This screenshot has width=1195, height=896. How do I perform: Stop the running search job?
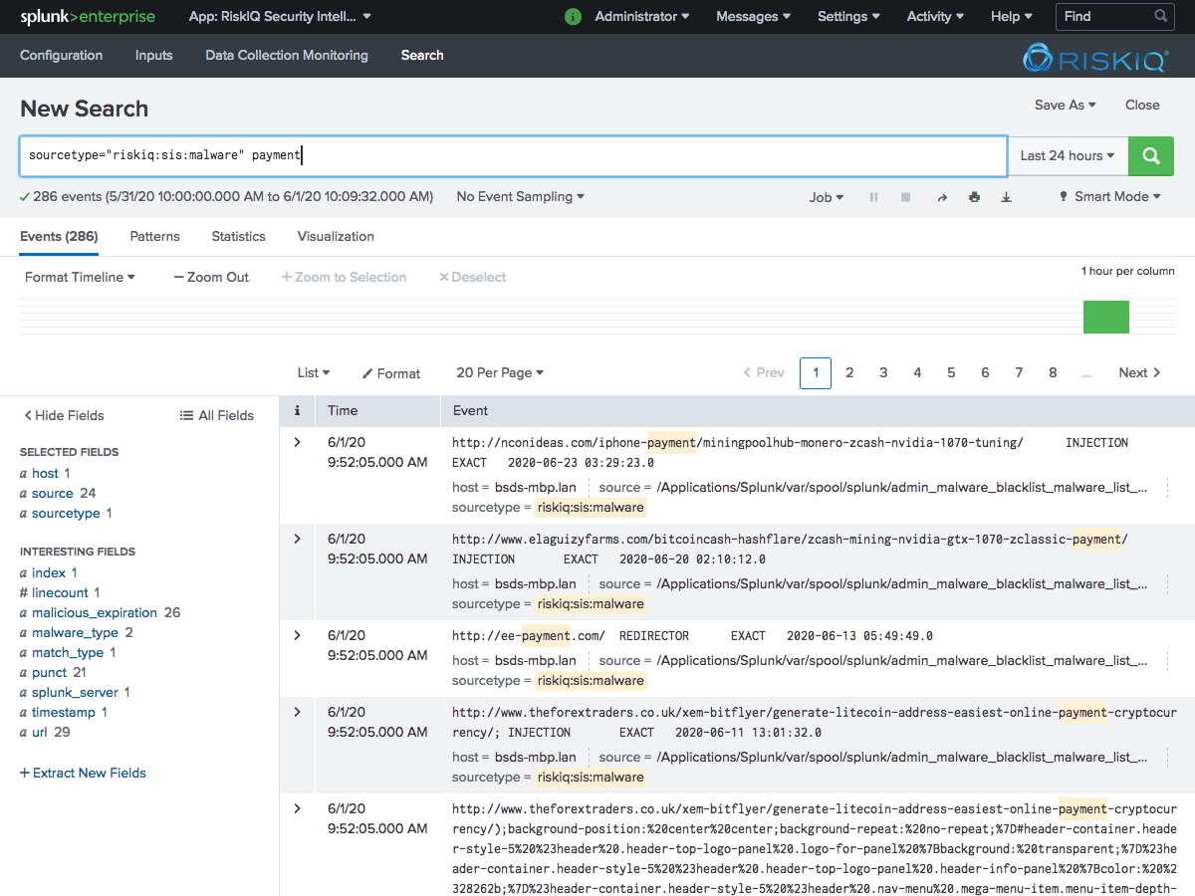click(905, 196)
